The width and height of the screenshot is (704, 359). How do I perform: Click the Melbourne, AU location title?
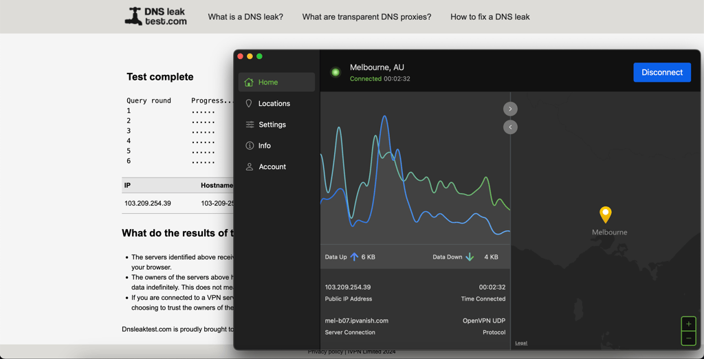[377, 67]
